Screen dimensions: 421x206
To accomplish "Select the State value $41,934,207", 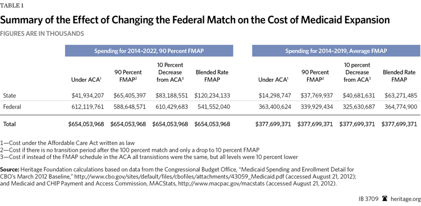I will coord(87,95).
